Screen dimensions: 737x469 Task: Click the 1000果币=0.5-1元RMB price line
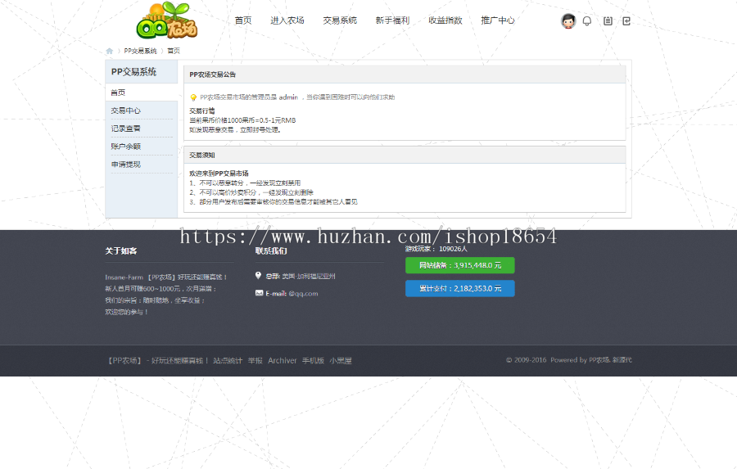(x=242, y=120)
